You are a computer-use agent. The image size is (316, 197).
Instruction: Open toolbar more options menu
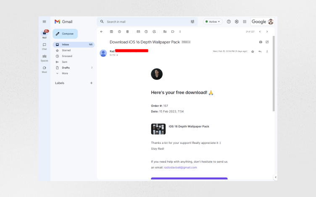pos(180,31)
